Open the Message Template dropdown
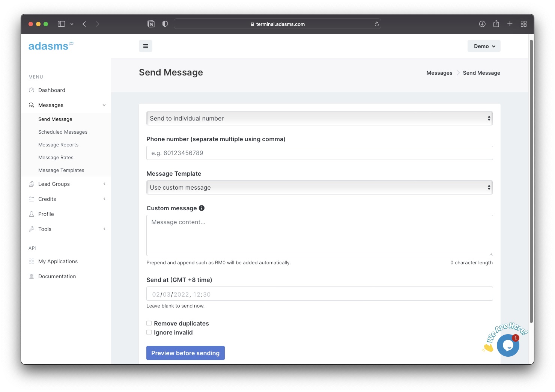 (319, 187)
